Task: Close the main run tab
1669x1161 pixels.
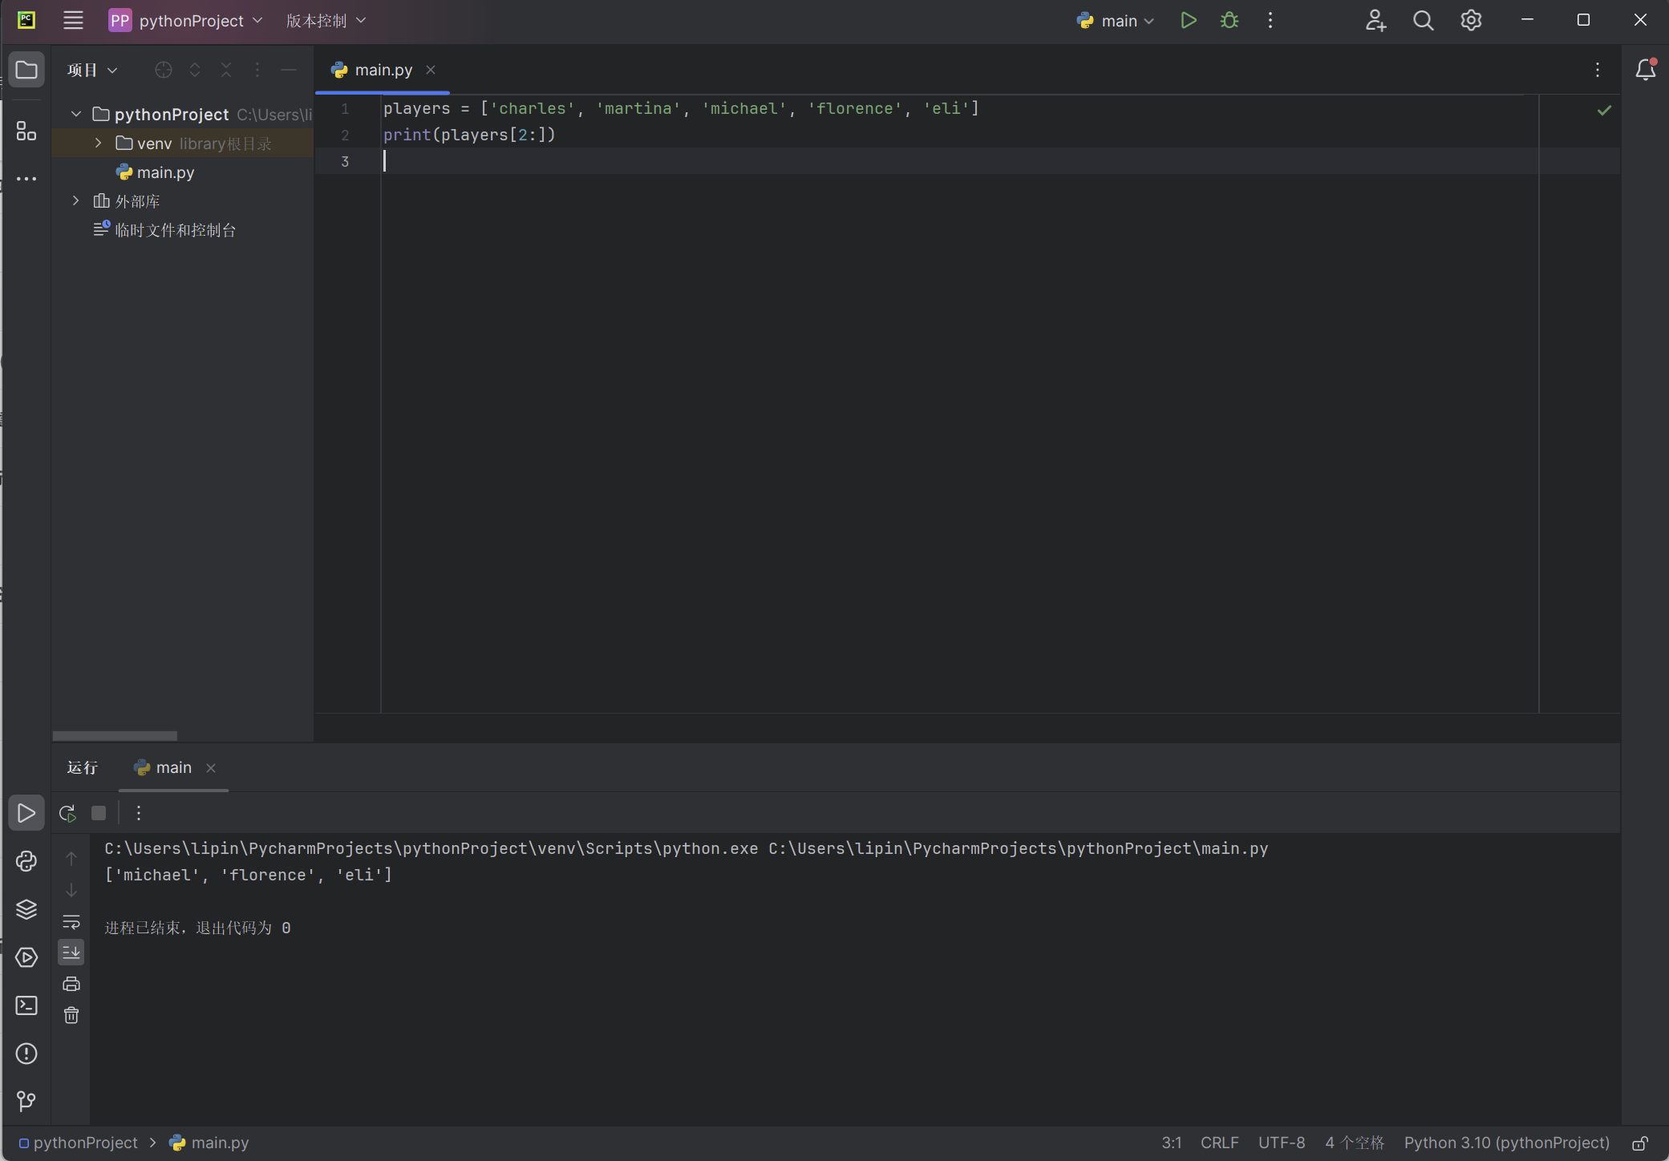Action: pos(211,768)
